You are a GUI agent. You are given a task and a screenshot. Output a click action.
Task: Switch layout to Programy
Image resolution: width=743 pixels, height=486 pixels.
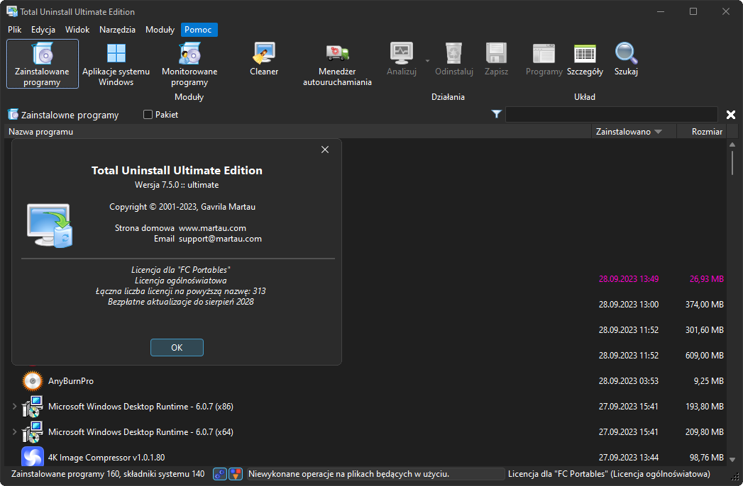(x=544, y=59)
